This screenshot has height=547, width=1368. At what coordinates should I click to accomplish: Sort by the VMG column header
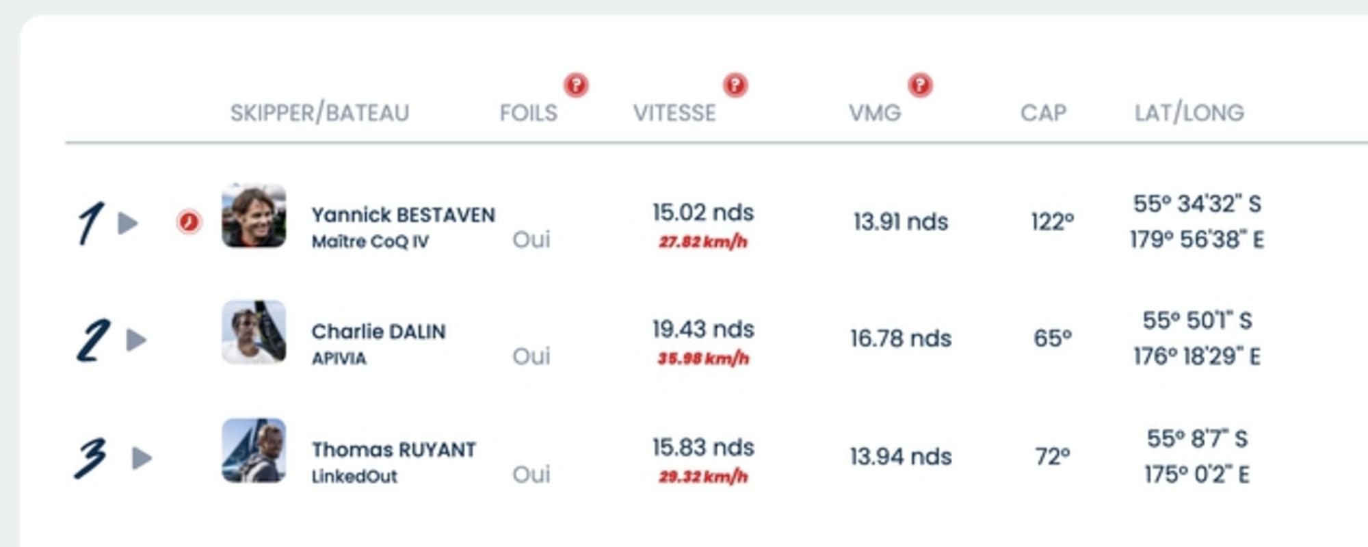coord(875,113)
